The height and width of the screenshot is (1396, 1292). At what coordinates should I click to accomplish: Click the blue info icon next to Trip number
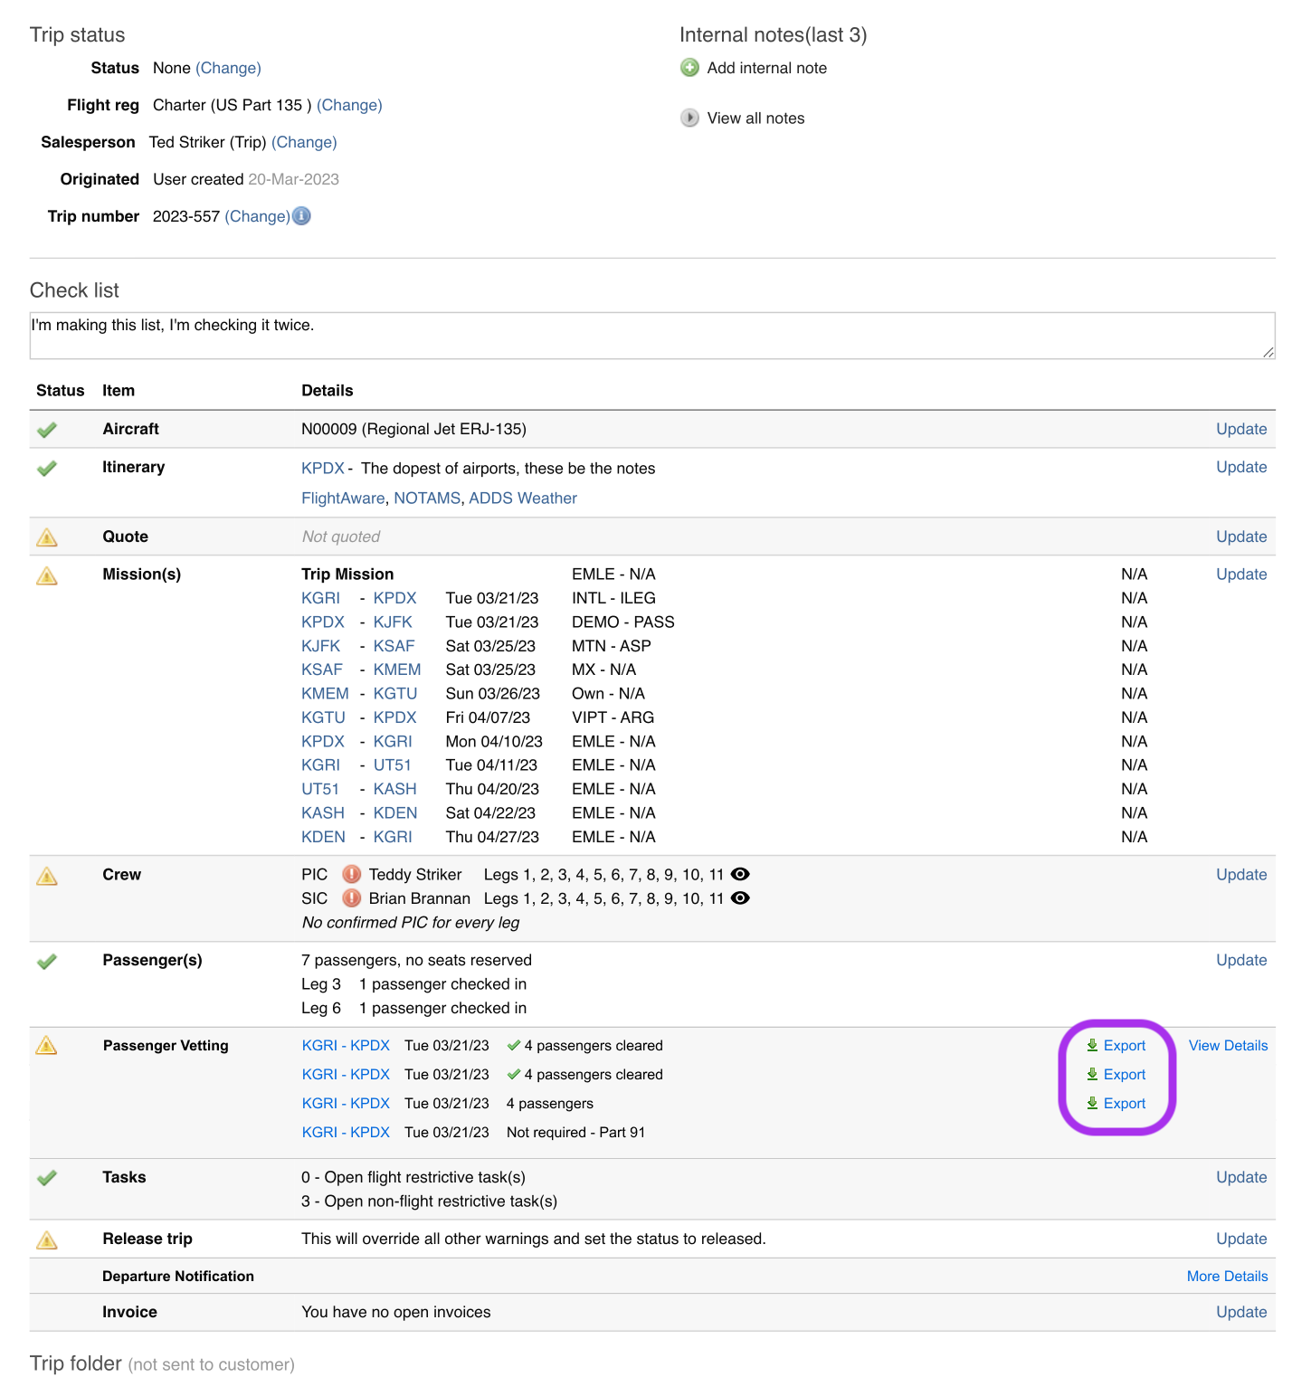coord(301,216)
